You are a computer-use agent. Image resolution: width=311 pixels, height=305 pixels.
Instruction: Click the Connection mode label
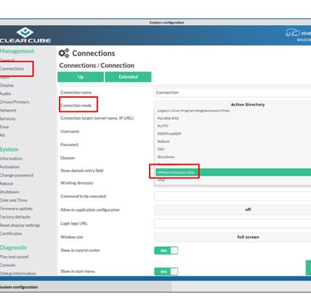tap(76, 105)
